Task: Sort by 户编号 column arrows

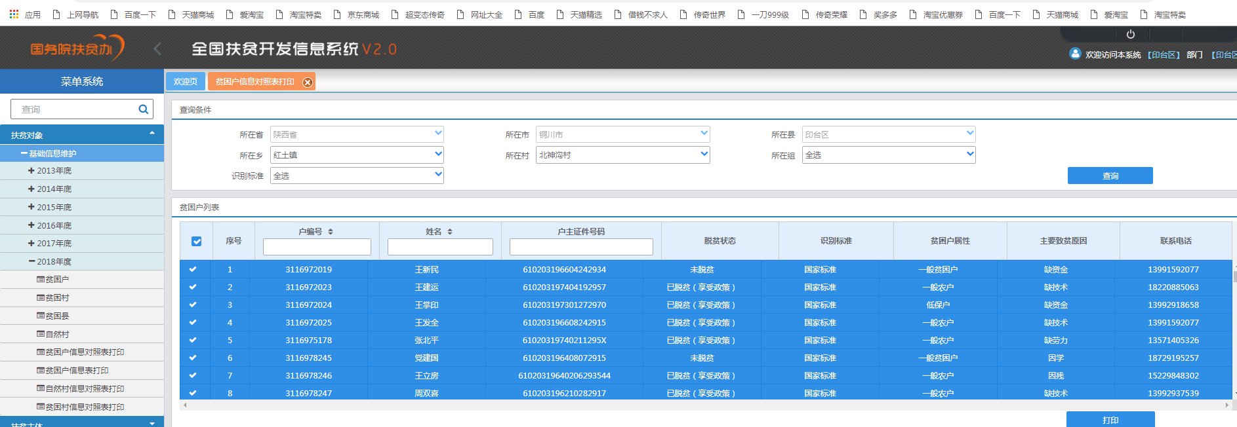Action: tap(331, 232)
